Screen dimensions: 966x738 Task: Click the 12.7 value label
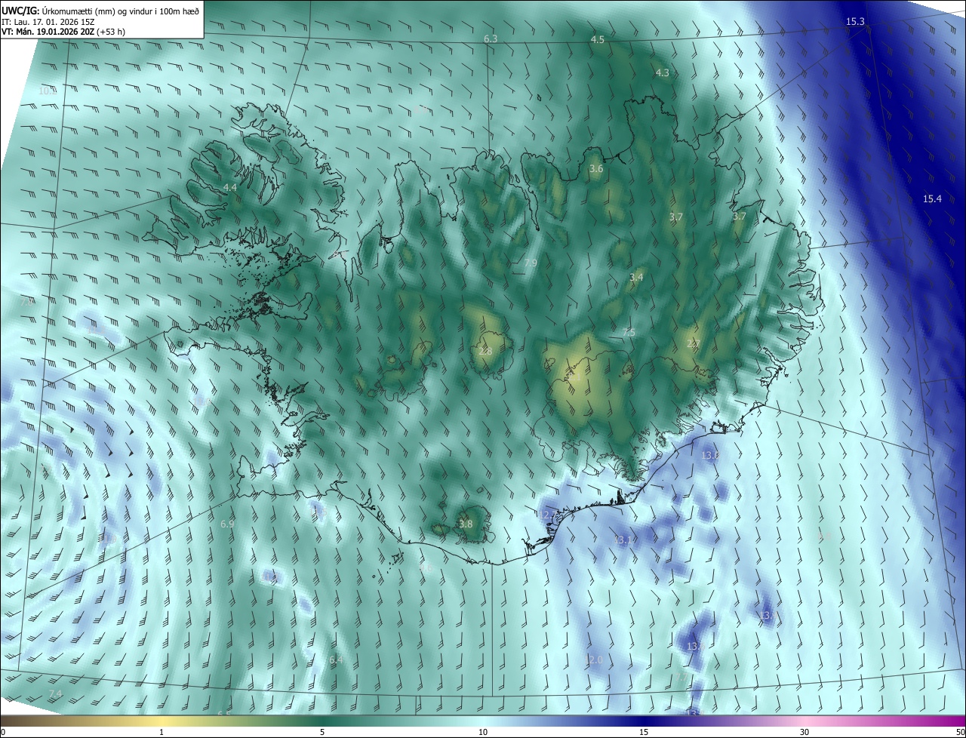coord(548,515)
